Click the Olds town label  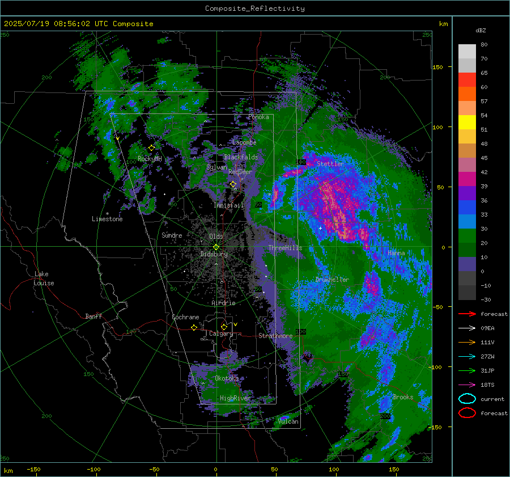[216, 237]
